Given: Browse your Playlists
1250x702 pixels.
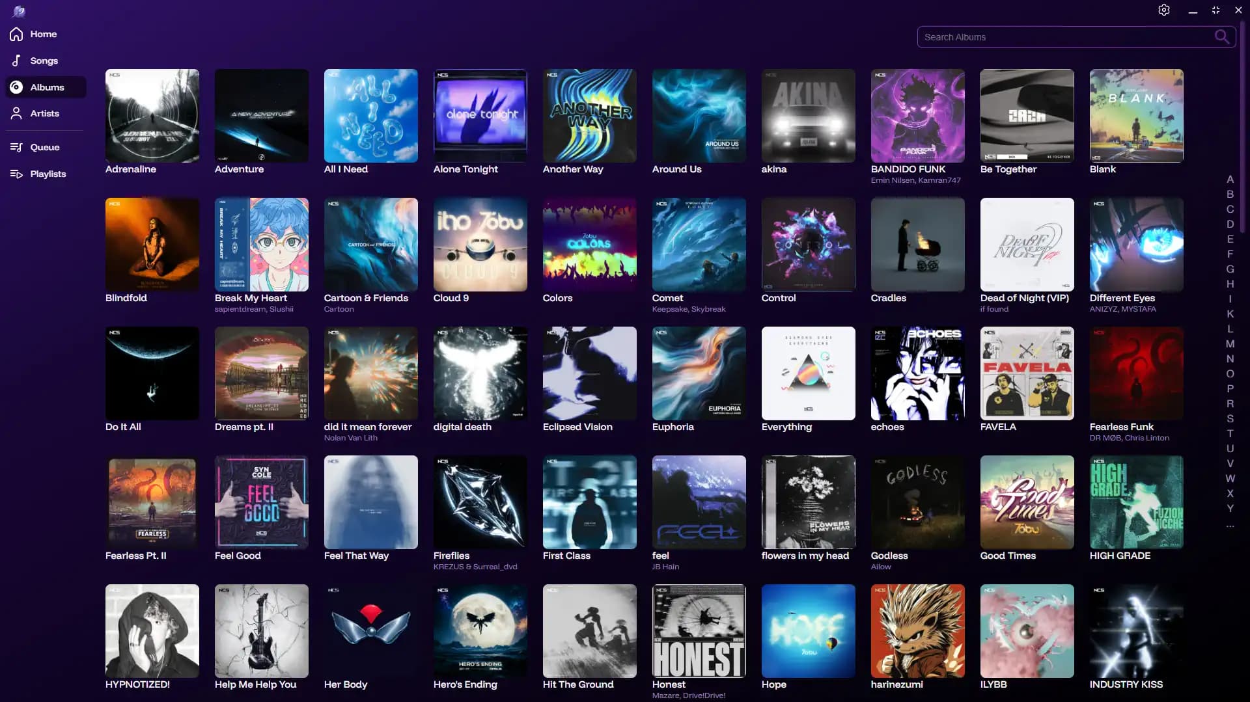Looking at the screenshot, I should pos(48,173).
